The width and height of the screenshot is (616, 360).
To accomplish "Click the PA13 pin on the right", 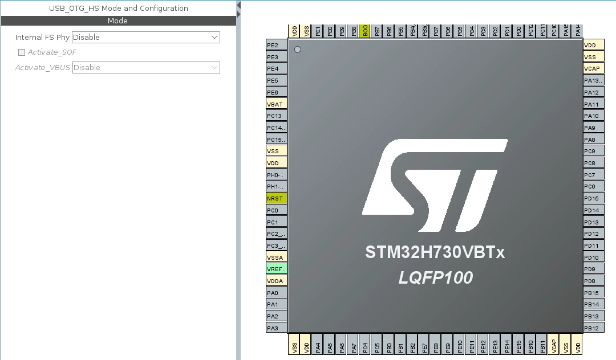I will [594, 80].
